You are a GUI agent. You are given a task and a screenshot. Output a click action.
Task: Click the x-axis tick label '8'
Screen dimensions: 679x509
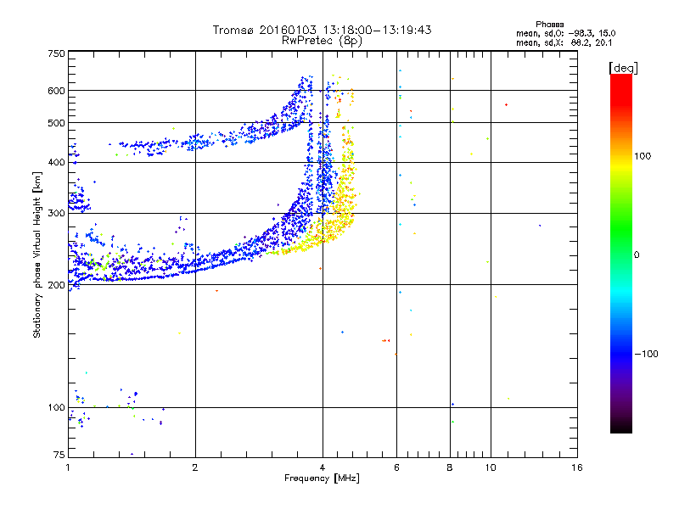[x=450, y=467]
